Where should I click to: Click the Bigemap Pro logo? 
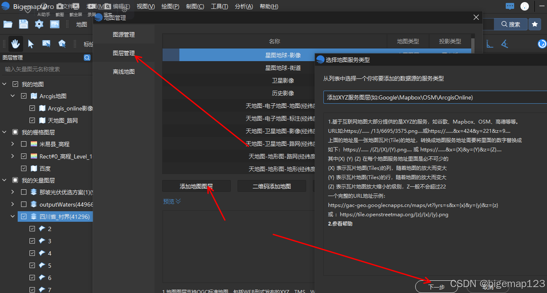[x=6, y=6]
